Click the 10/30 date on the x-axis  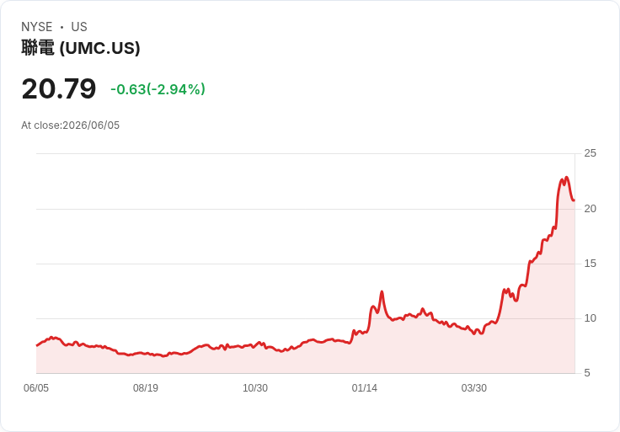255,387
